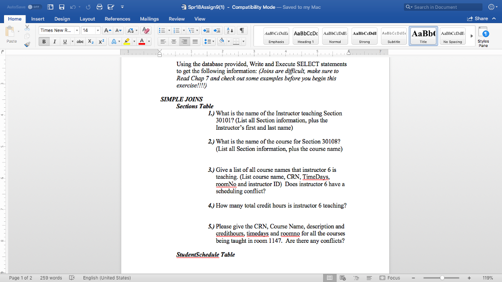Click the Save icon in Quick Access toolbar
Screen dimensions: 502x282
[62, 6]
